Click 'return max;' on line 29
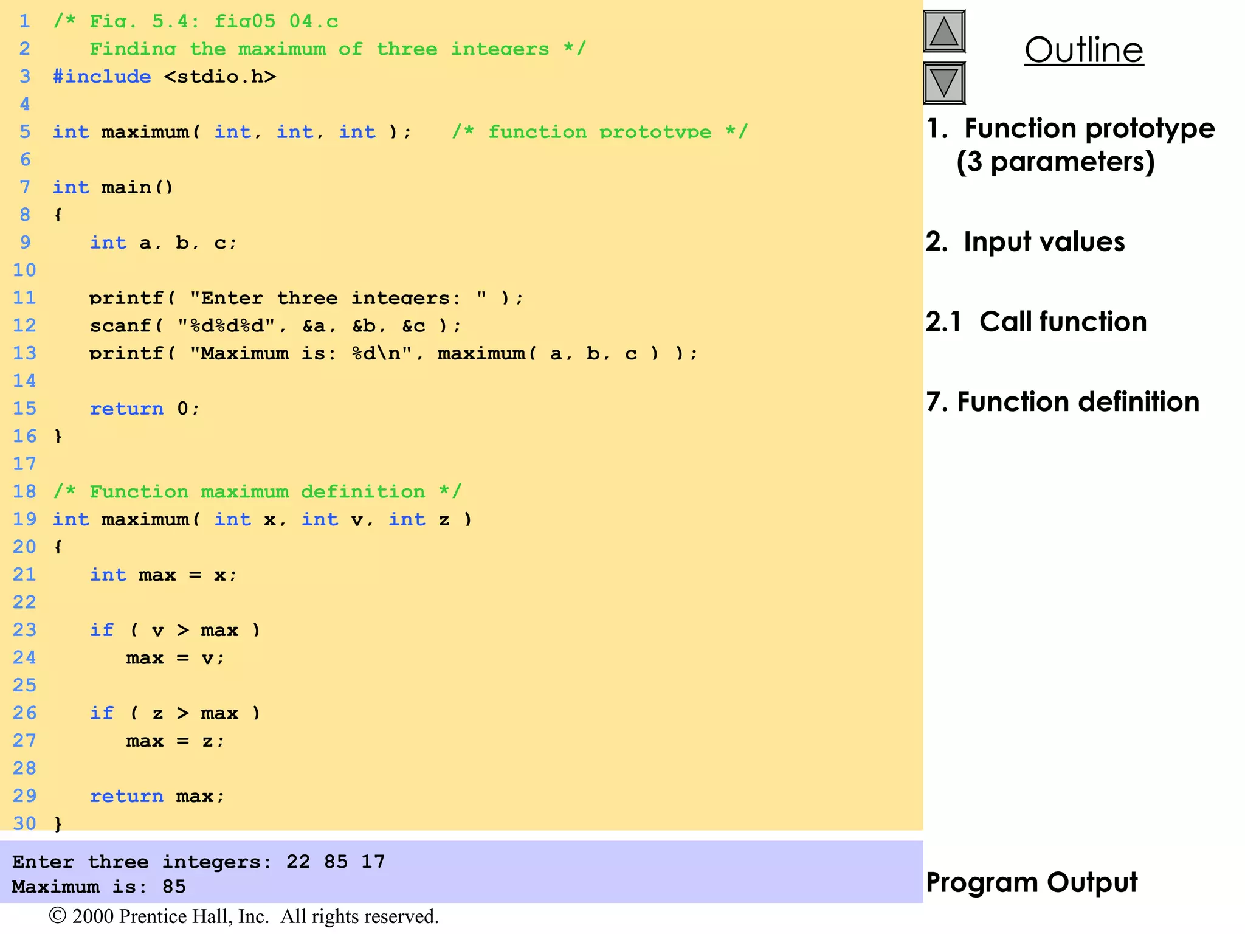This screenshot has height=934, width=1245. pos(157,796)
